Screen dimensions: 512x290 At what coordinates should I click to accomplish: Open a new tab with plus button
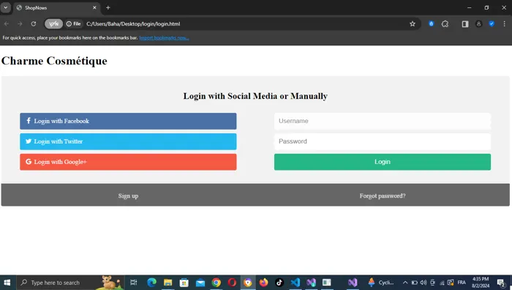[x=108, y=7]
